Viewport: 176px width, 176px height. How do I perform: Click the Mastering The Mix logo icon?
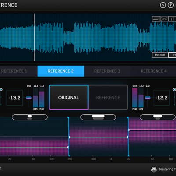click(154, 169)
